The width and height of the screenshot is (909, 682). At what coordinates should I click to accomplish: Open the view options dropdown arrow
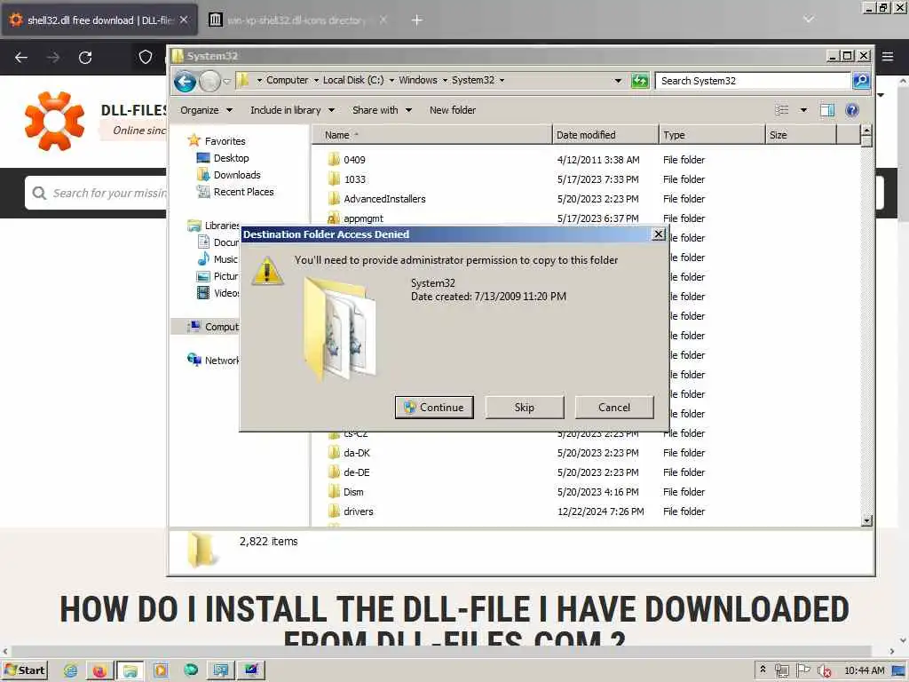pos(803,110)
